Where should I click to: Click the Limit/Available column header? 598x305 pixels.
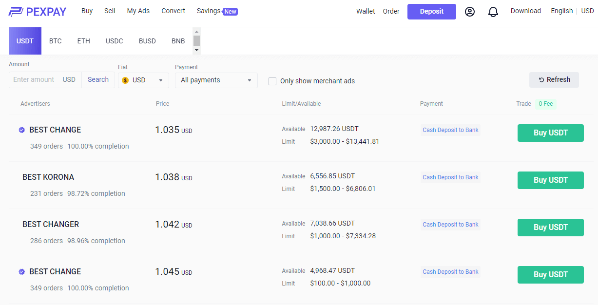(x=301, y=104)
